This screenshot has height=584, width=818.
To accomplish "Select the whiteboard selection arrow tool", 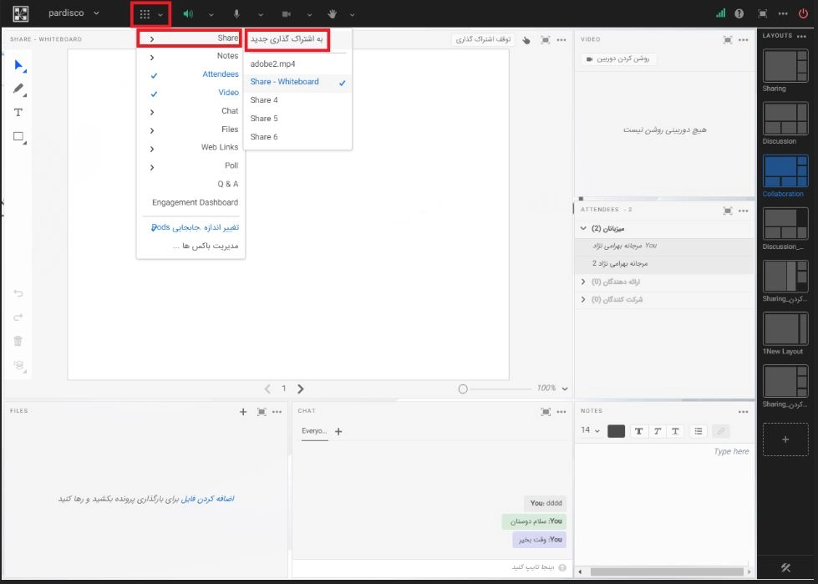I will click(19, 65).
